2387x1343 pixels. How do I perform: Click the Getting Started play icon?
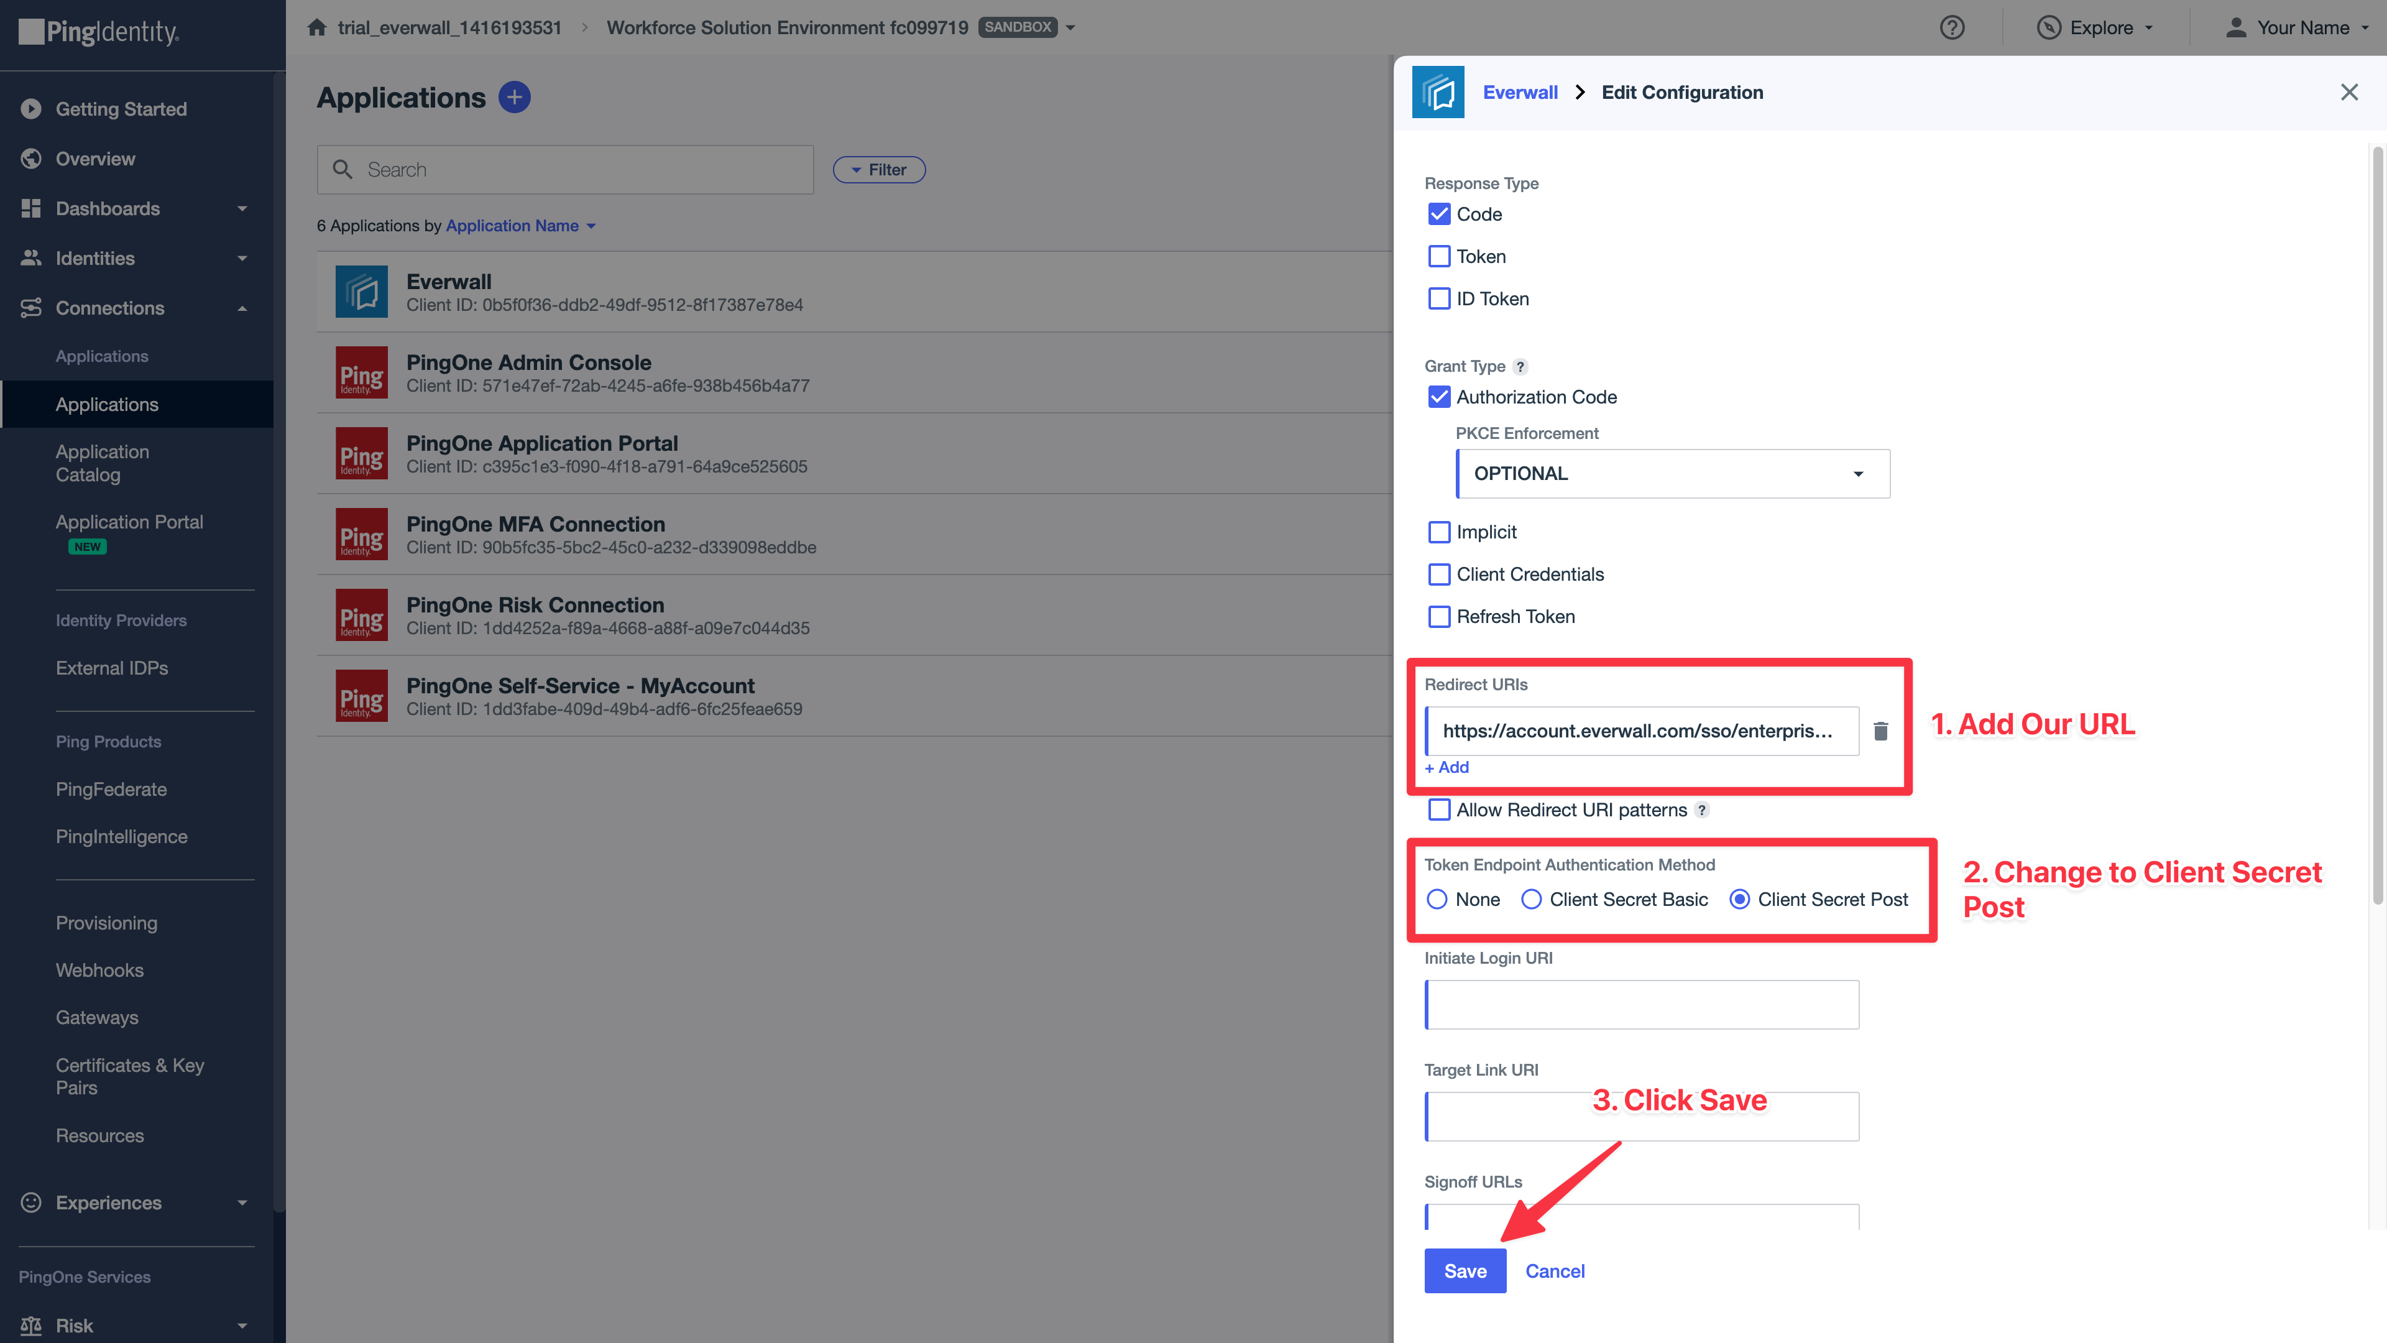(32, 109)
